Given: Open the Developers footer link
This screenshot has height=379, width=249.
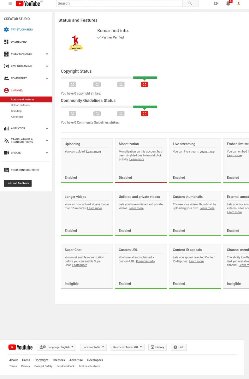Looking at the screenshot, I should [x=95, y=360].
